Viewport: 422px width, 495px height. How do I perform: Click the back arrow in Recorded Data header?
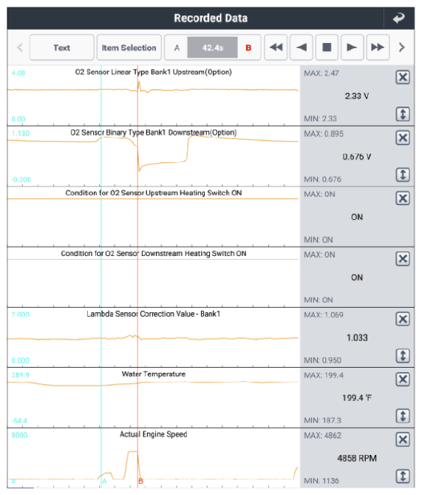point(399,18)
